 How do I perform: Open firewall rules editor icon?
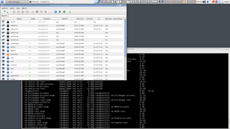point(37,12)
